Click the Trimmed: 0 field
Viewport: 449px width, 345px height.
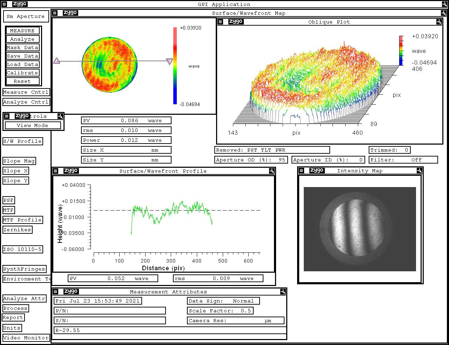click(x=390, y=150)
